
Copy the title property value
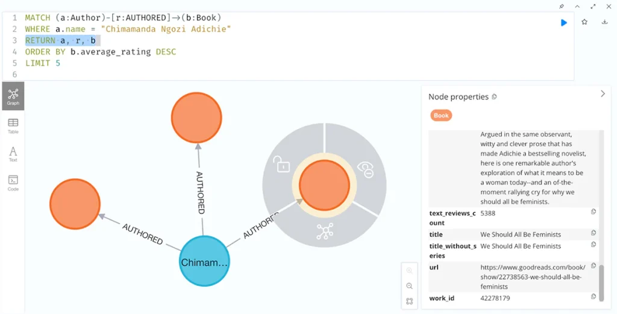click(x=594, y=233)
